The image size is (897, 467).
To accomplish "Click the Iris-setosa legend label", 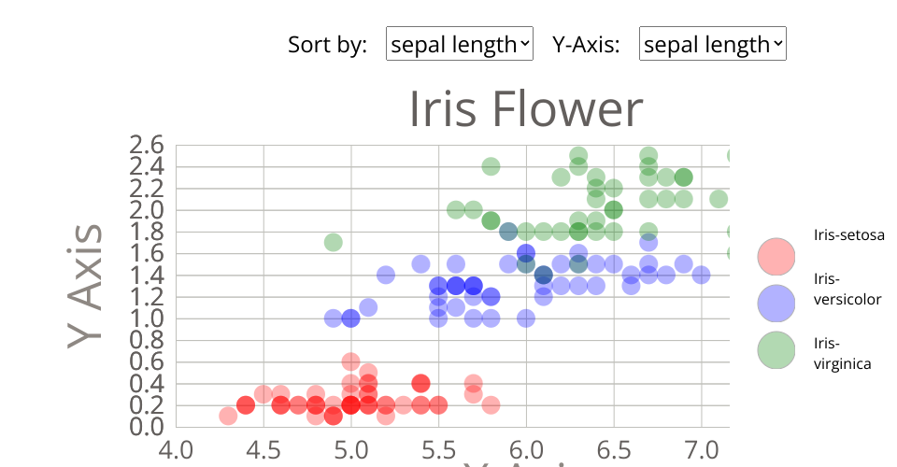I will pyautogui.click(x=848, y=235).
